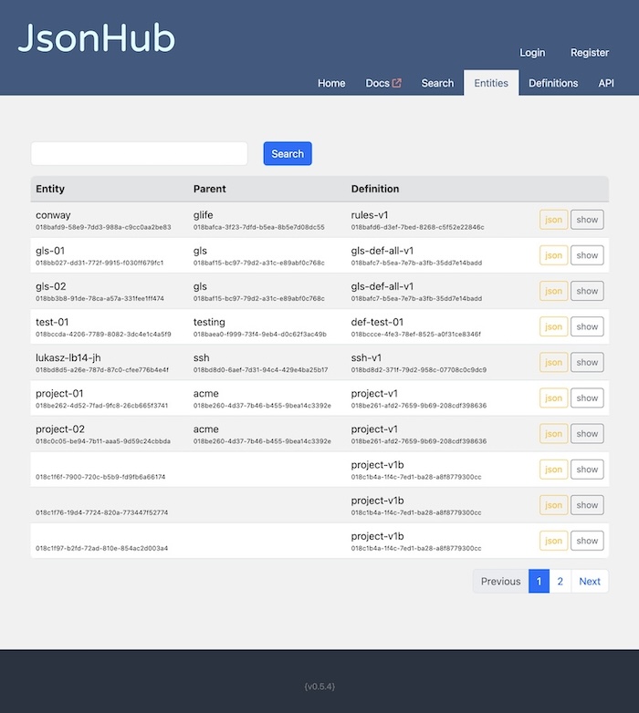Show the test-01 entity
This screenshot has height=713, width=639.
tap(587, 326)
